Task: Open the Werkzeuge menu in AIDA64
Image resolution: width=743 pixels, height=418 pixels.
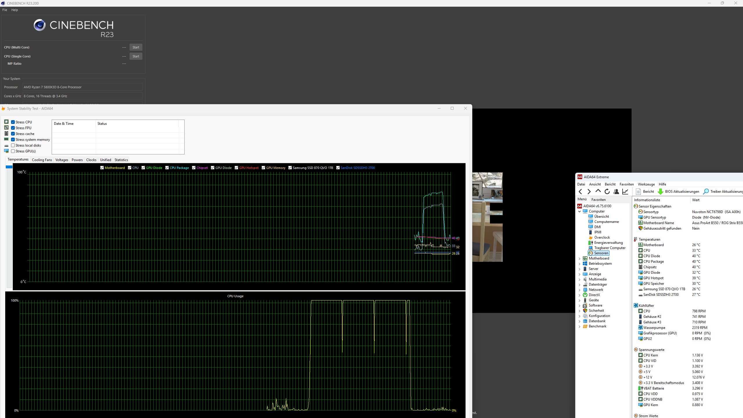Action: pos(646,184)
